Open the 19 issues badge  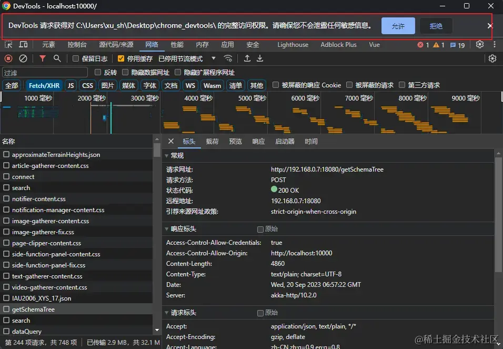tap(457, 45)
